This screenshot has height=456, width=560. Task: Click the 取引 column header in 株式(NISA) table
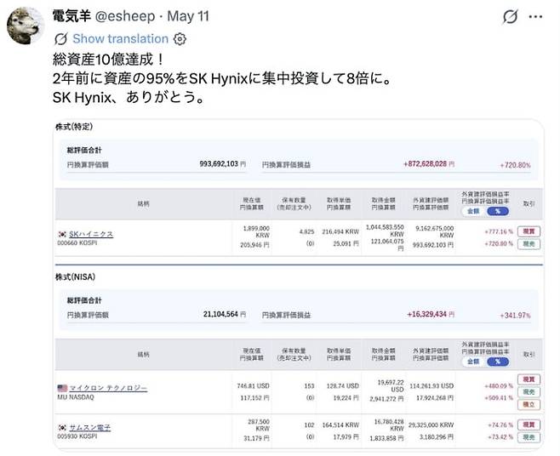[529, 355]
